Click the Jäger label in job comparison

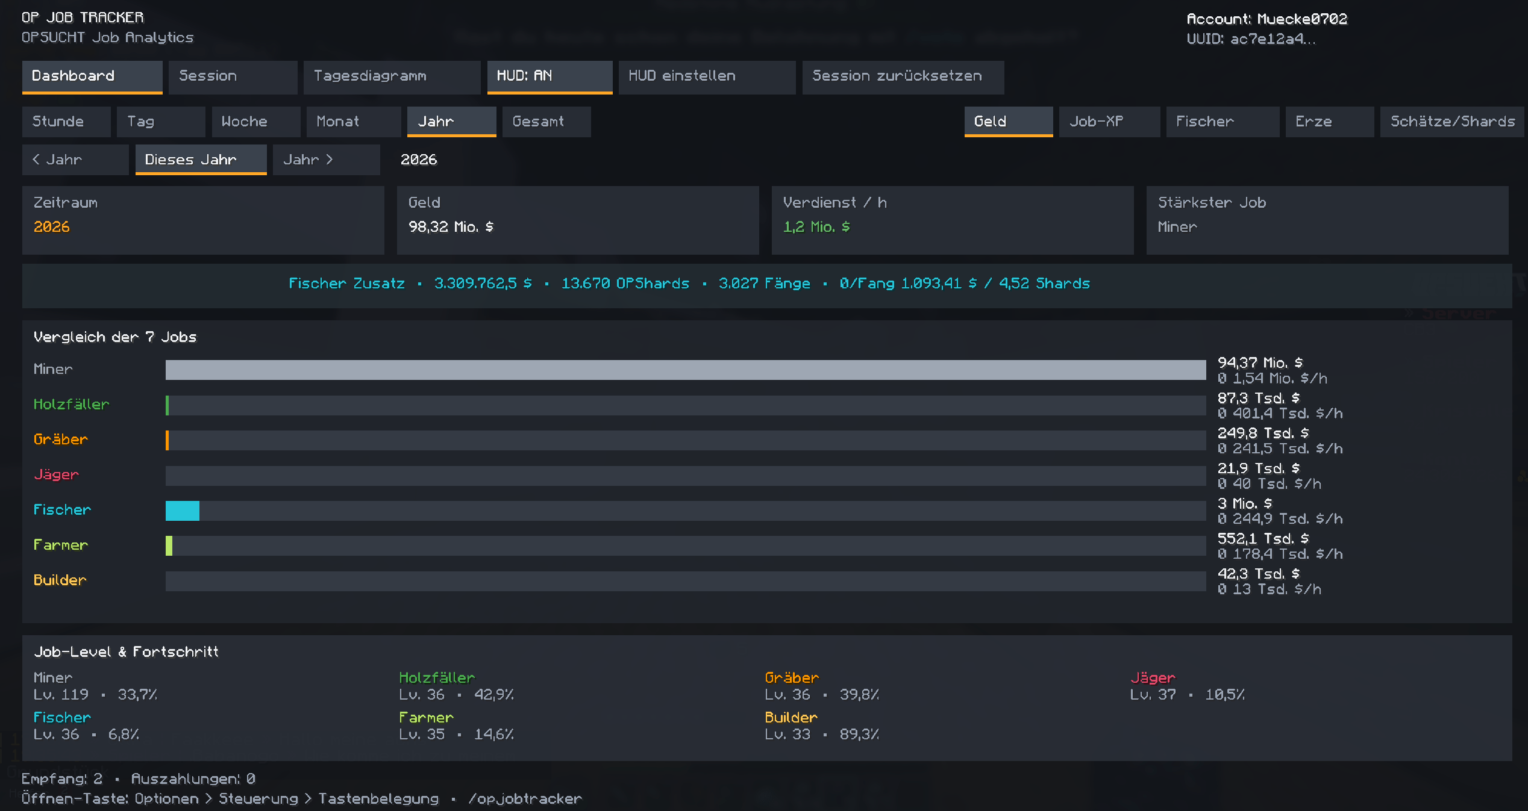tap(56, 474)
